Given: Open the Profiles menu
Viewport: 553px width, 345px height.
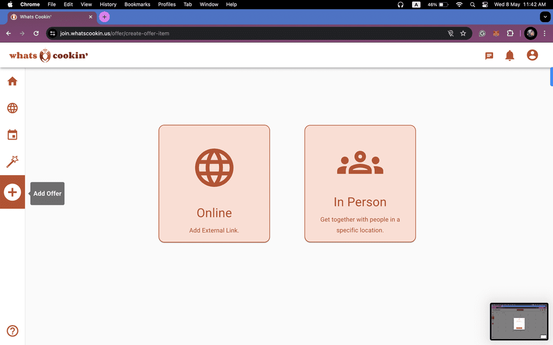Looking at the screenshot, I should (167, 4).
